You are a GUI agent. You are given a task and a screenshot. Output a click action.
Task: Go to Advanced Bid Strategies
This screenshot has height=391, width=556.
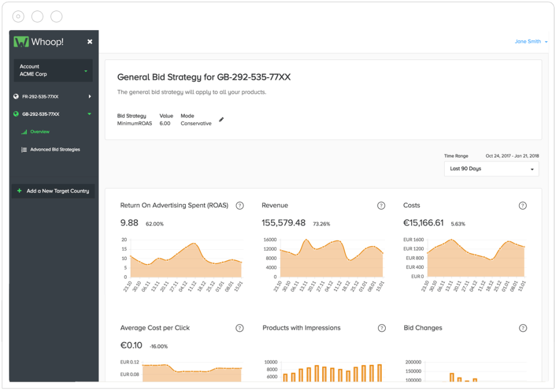coord(55,149)
